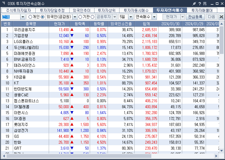
Task: Select 미래에셋증권 stock name
Action: [25, 53]
